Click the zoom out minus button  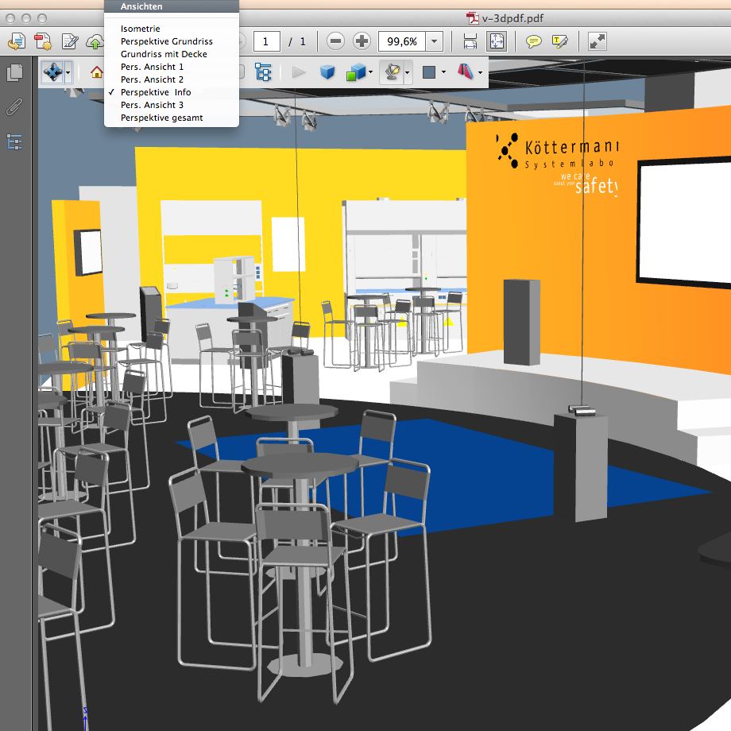336,41
